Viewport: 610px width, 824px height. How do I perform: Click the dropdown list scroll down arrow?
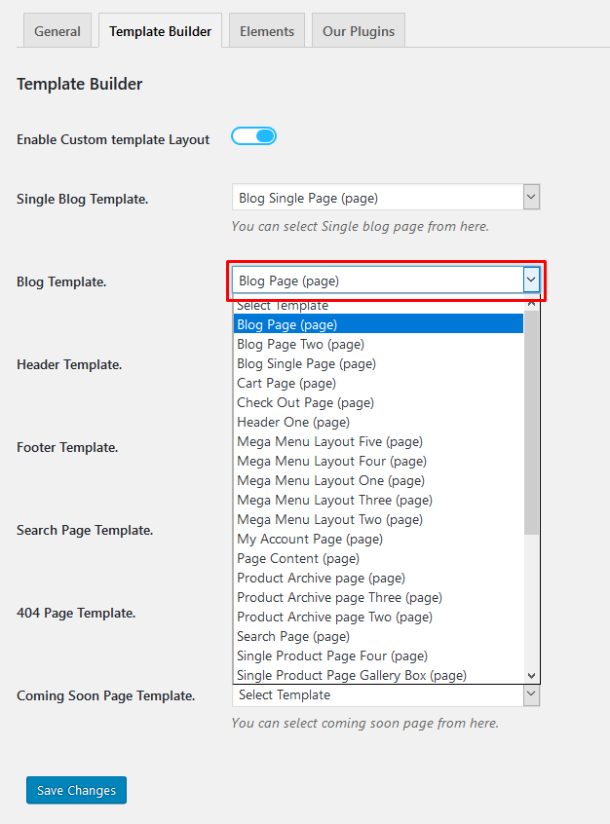click(x=532, y=676)
